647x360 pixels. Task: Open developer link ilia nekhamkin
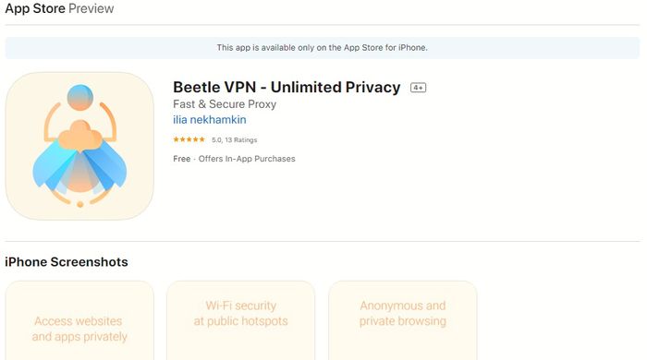coord(210,120)
